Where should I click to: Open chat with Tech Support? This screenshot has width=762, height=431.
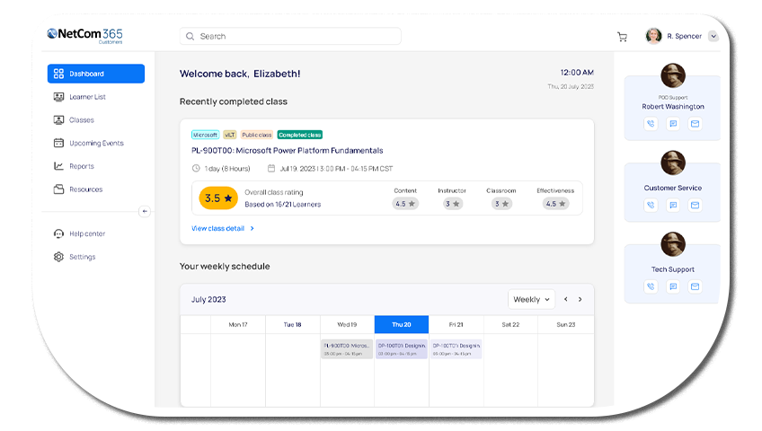tap(672, 287)
